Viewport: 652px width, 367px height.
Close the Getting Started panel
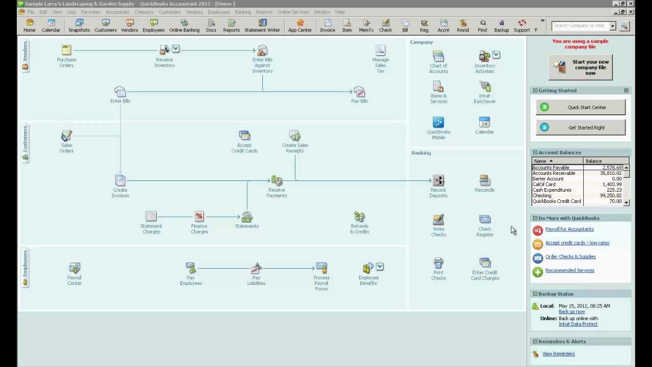(626, 91)
